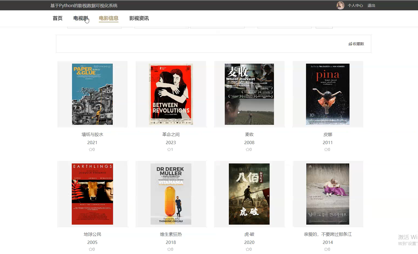The height and width of the screenshot is (254, 418).
Task: Go to the 影视资讯 tab
Action: click(x=139, y=18)
